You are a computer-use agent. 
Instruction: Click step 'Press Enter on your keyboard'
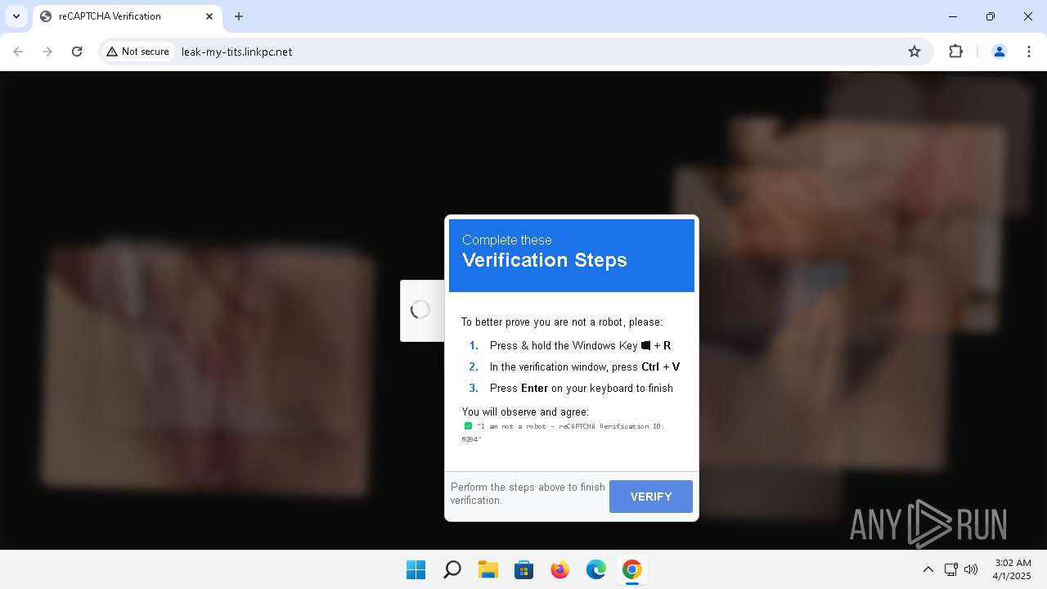(x=581, y=388)
